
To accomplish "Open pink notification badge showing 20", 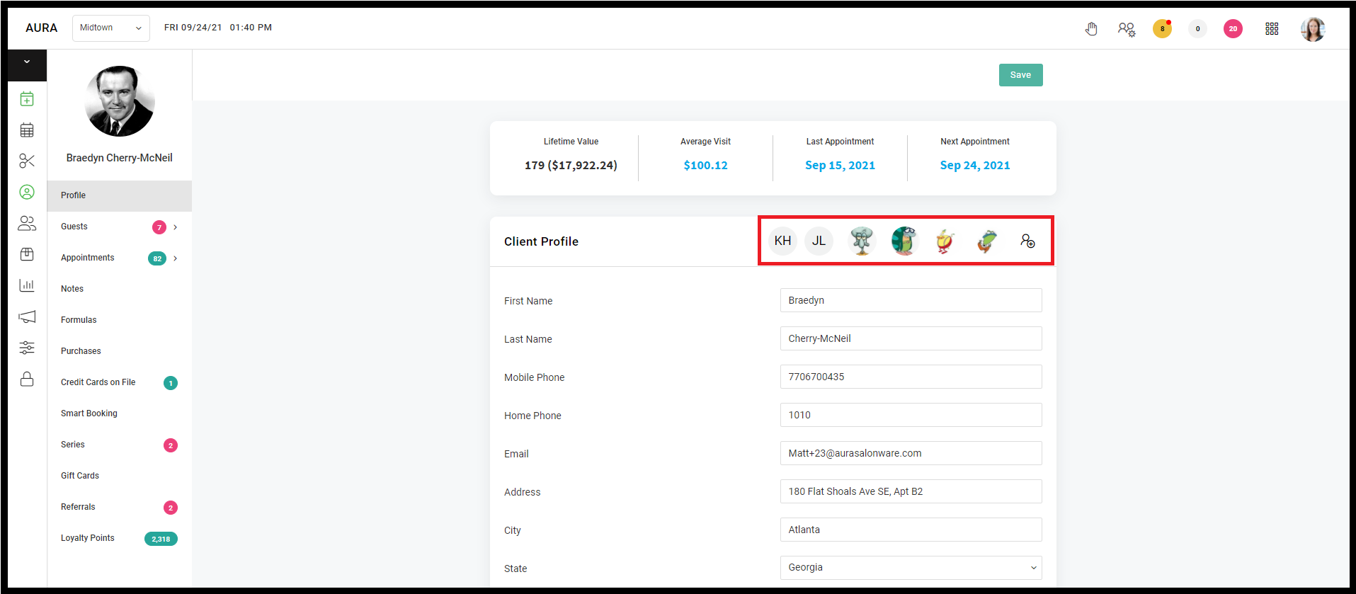I will 1233,29.
